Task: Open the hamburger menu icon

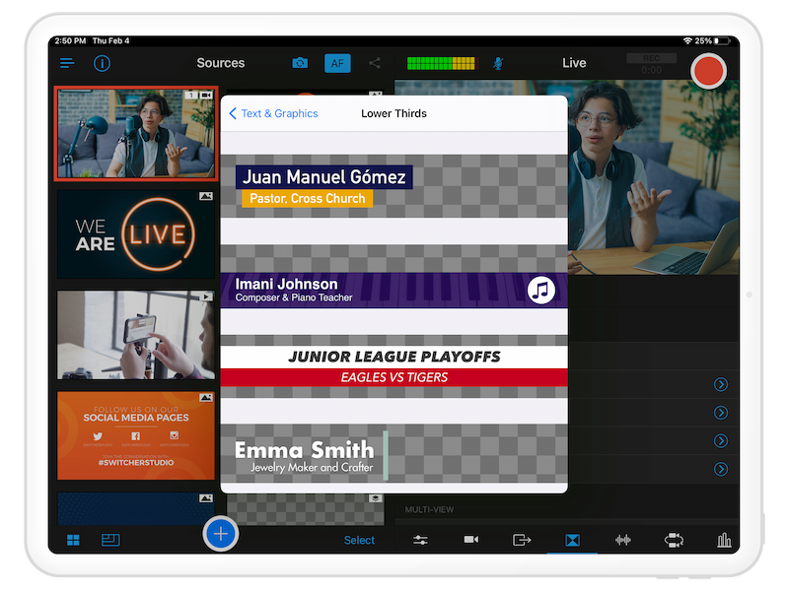Action: pos(67,63)
